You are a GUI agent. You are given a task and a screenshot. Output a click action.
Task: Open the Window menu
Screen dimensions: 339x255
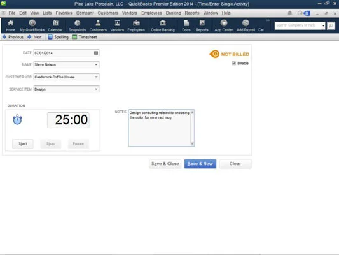pos(211,13)
